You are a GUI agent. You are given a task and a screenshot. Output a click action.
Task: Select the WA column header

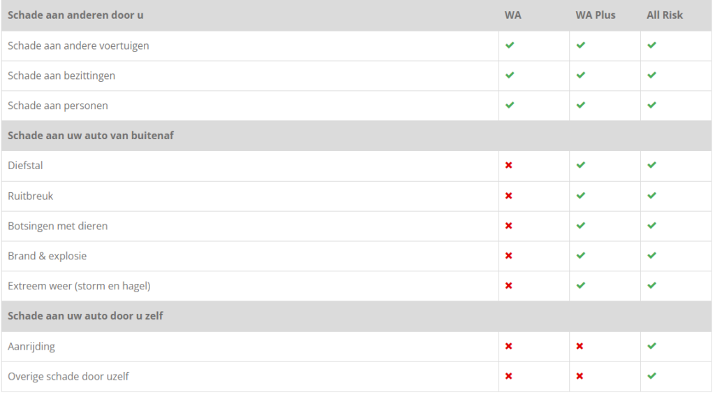(x=513, y=15)
